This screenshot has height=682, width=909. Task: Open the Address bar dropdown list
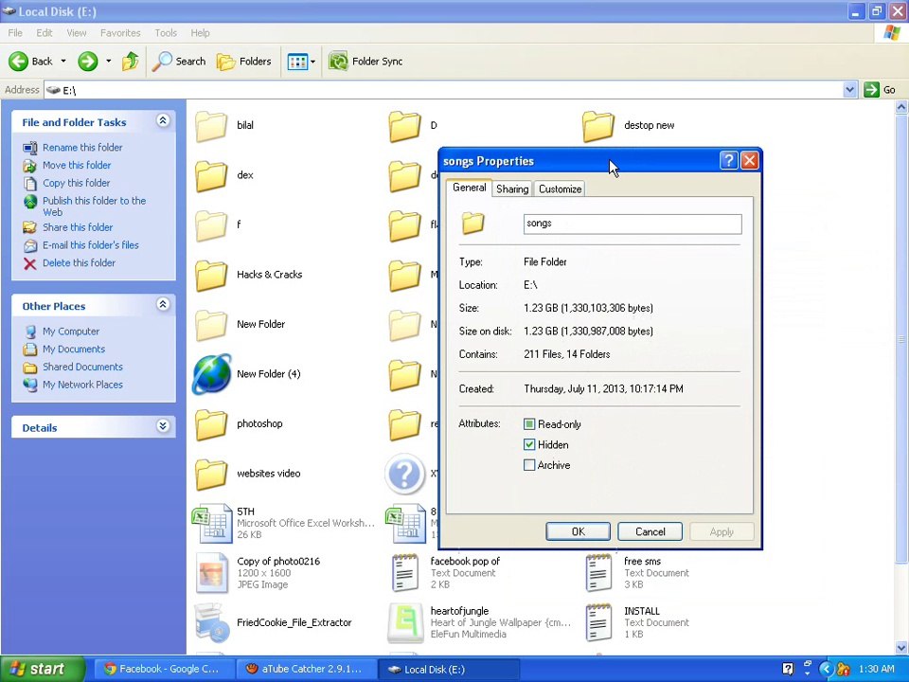(x=850, y=90)
